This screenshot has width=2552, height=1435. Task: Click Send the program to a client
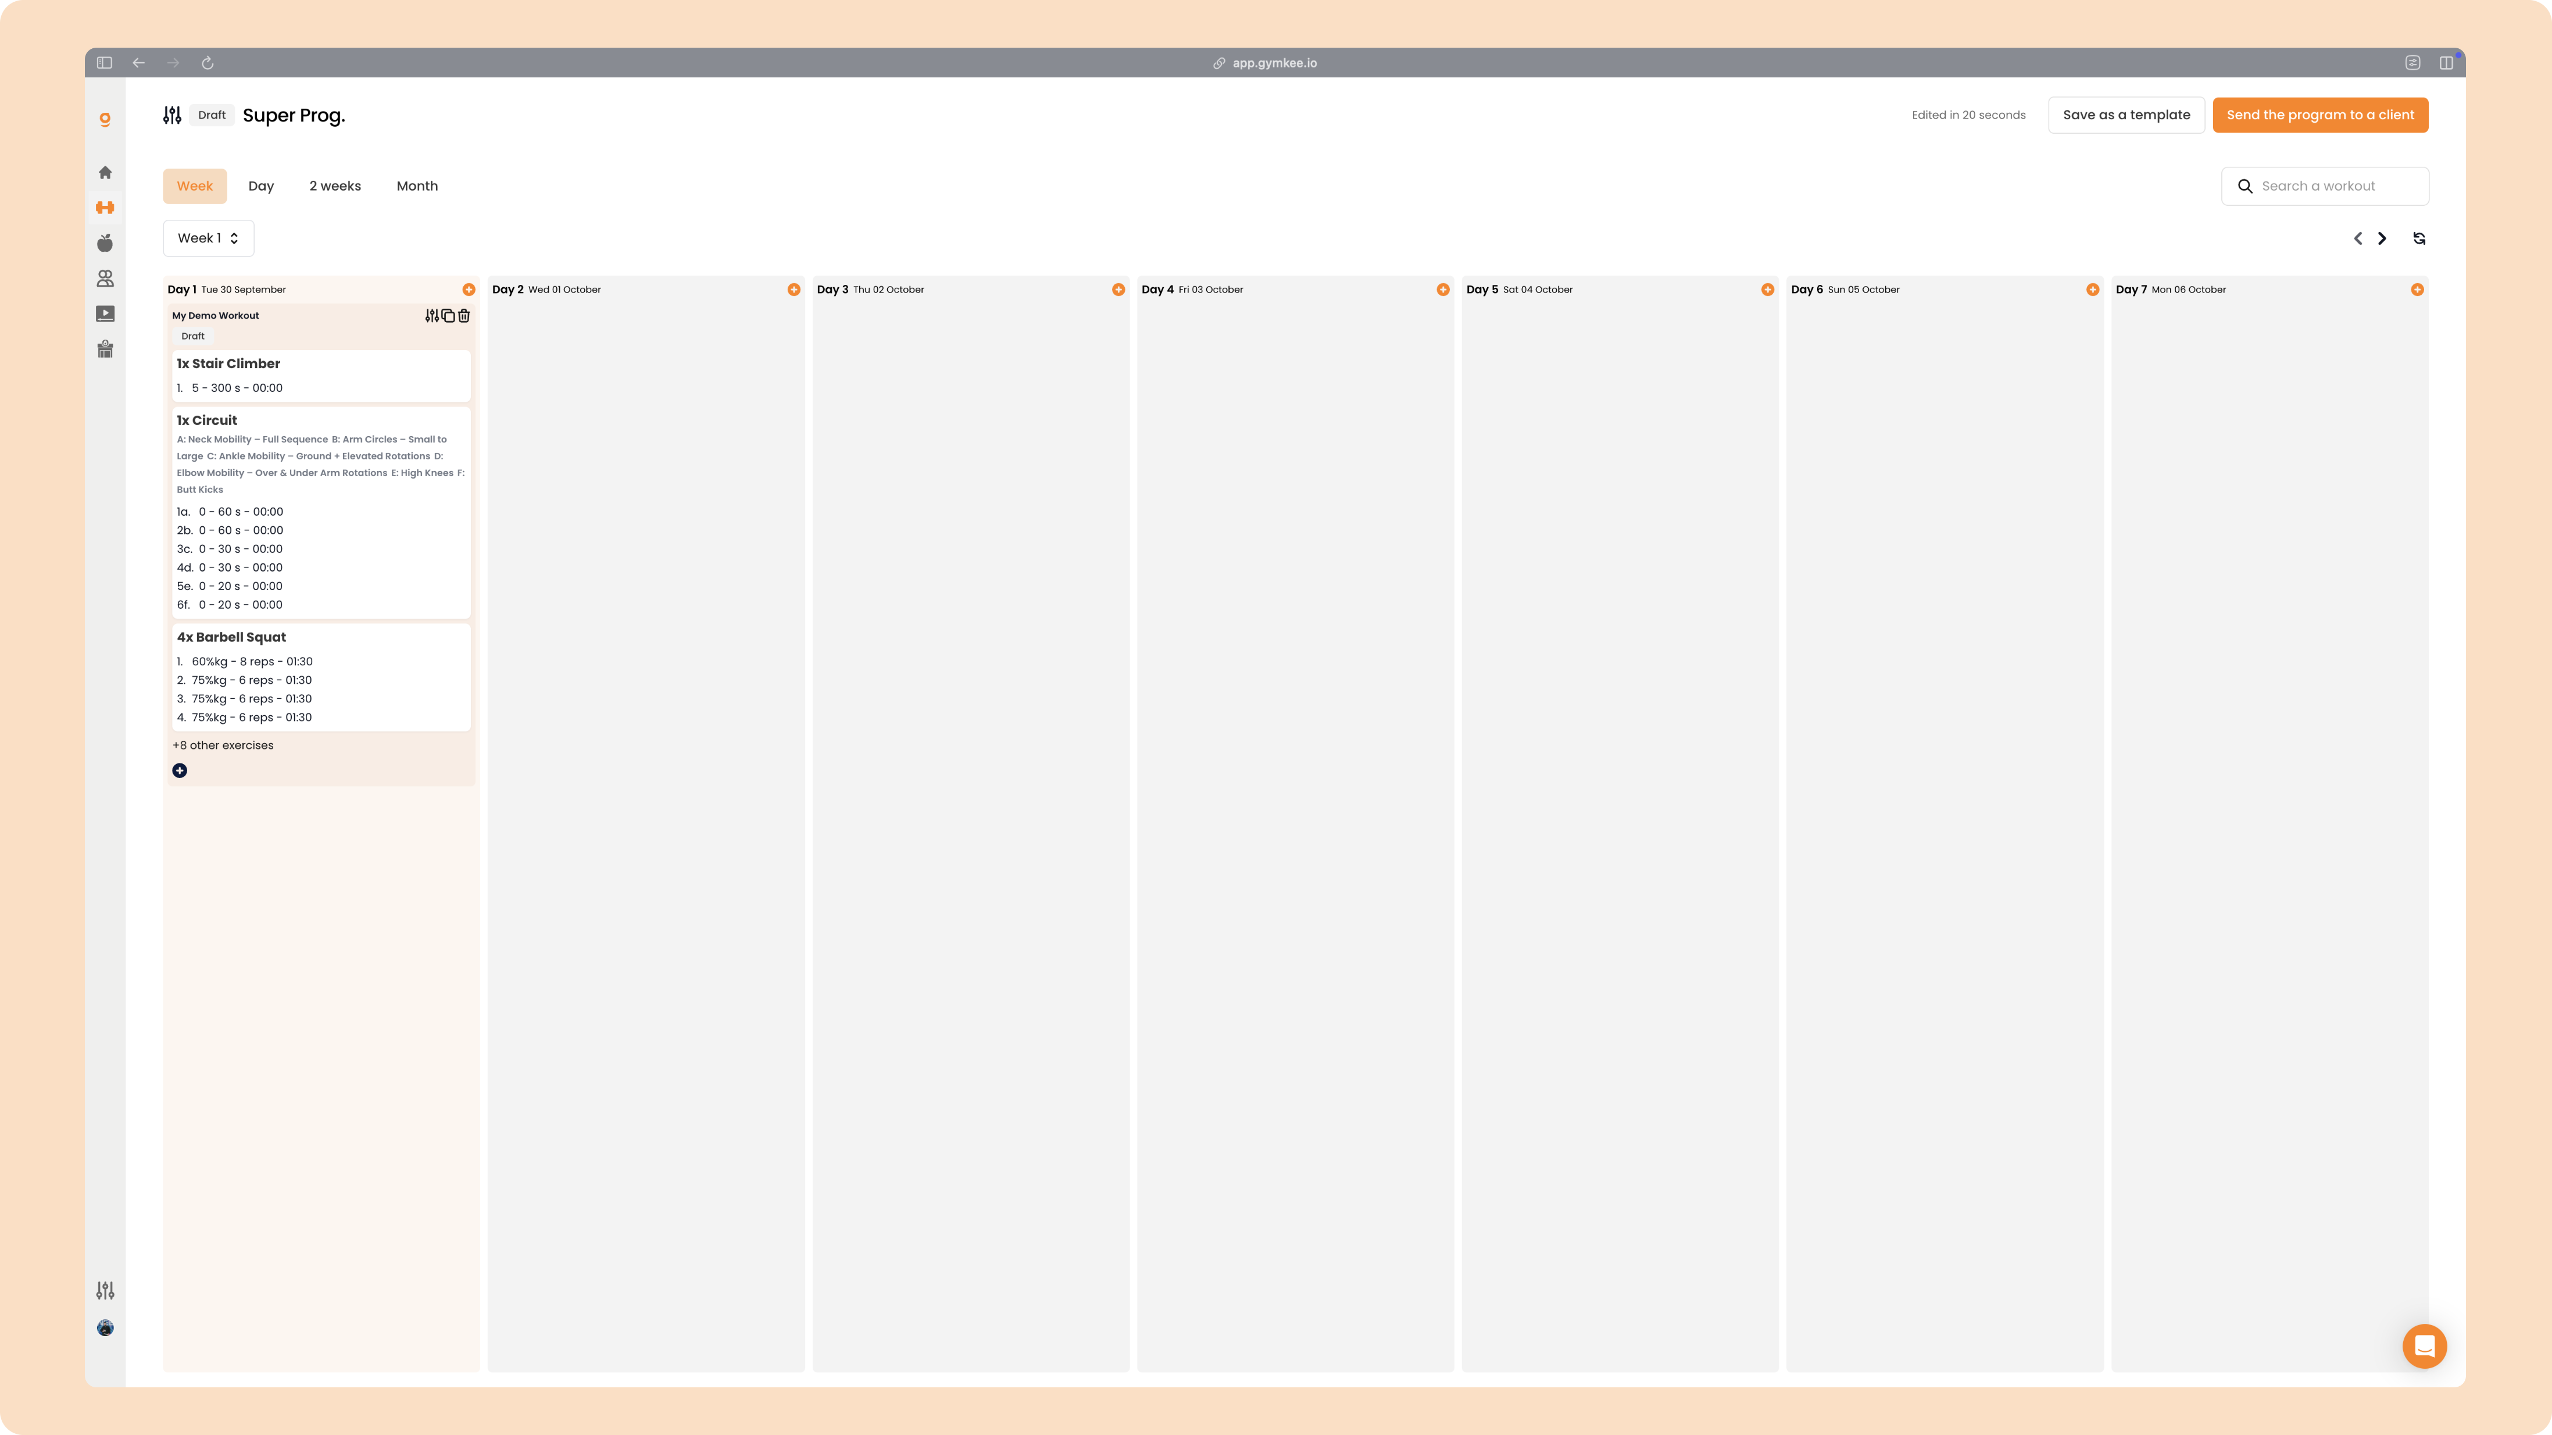(2320, 115)
